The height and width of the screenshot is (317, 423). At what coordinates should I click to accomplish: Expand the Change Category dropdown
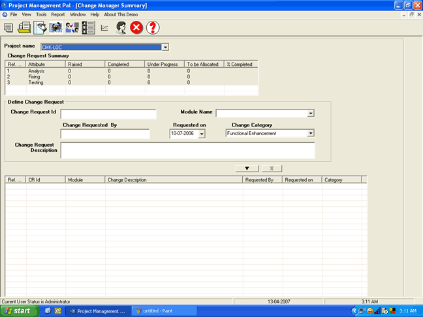(311, 133)
